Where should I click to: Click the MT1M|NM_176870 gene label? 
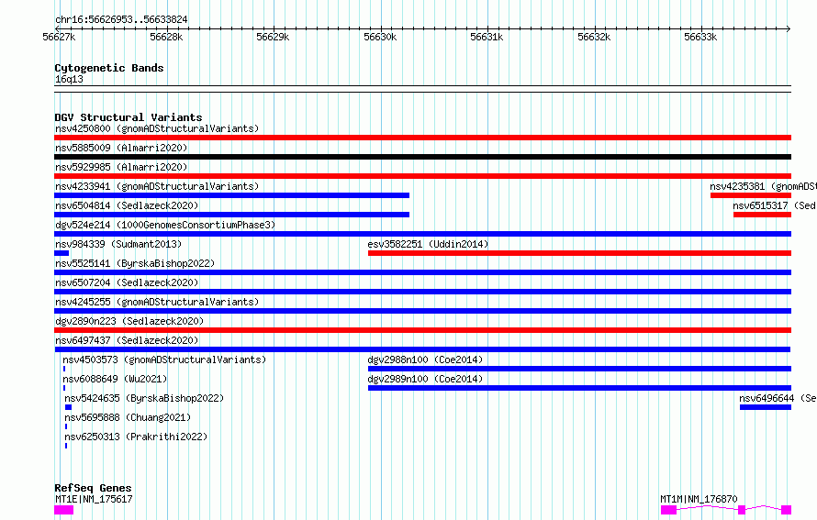pyautogui.click(x=699, y=499)
